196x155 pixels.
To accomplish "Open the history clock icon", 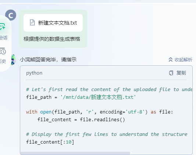I will click(x=3, y=51).
